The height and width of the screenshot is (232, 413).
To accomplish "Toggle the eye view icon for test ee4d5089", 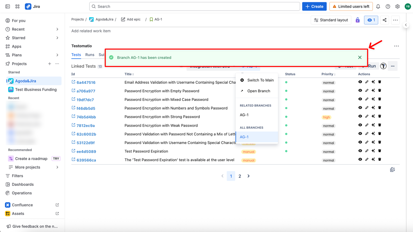I will (x=360, y=151).
